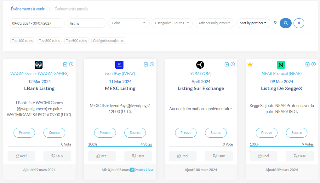This screenshot has height=183, width=320.
Task: Vote Réel on ivendPay event
Action: point(102,156)
